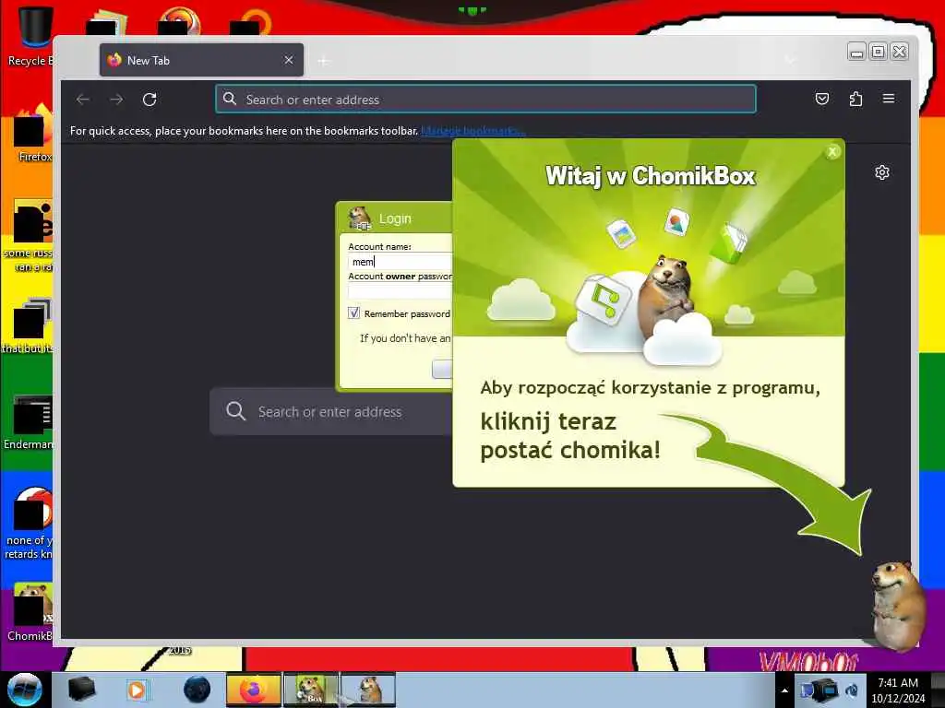
Task: Select the New Tab tab
Action: (x=201, y=60)
